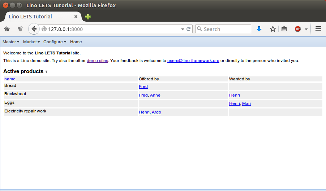The image size is (326, 191).
Task: Open the downloads arrow icon
Action: coord(259,29)
